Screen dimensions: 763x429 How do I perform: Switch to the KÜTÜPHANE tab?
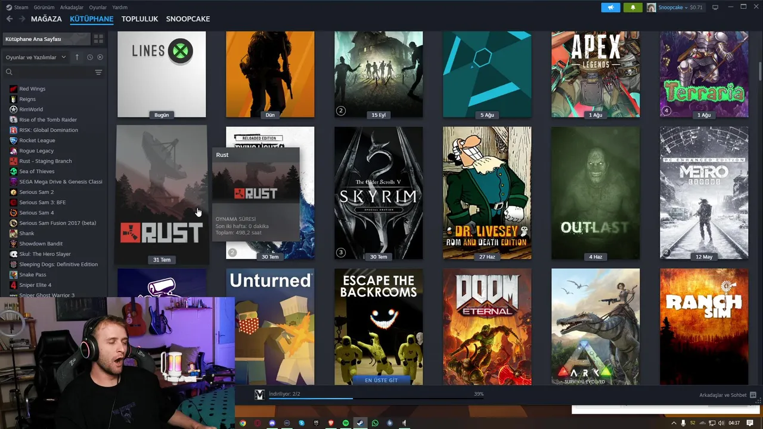coord(91,19)
